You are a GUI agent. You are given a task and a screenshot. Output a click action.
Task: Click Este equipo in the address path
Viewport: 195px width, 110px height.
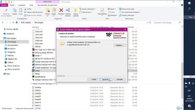[x=26, y=22]
